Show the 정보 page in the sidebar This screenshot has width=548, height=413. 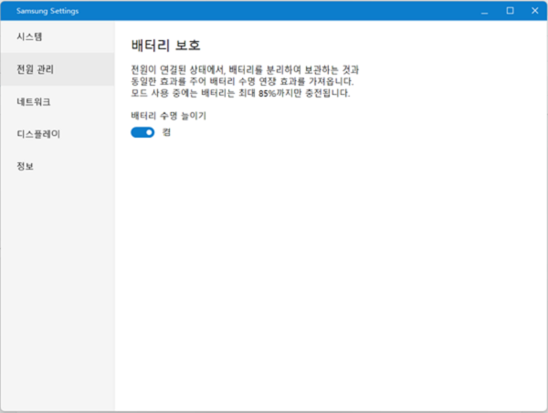click(x=58, y=166)
